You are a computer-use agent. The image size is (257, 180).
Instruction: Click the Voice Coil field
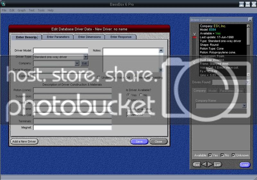[73, 115]
